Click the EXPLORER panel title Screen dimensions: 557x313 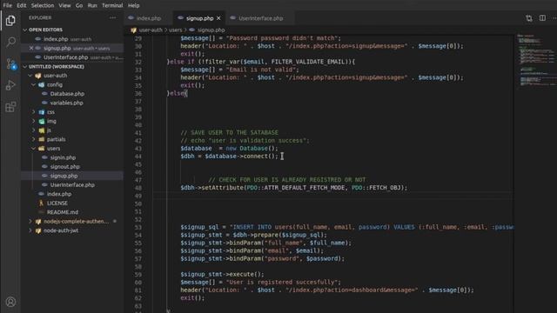pos(40,17)
